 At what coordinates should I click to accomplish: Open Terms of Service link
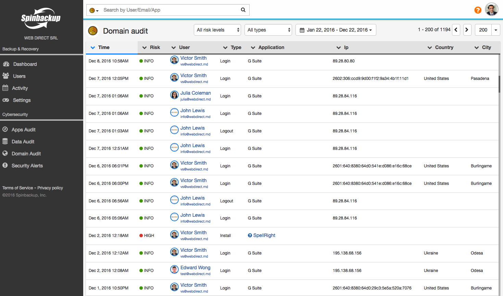pyautogui.click(x=18, y=188)
